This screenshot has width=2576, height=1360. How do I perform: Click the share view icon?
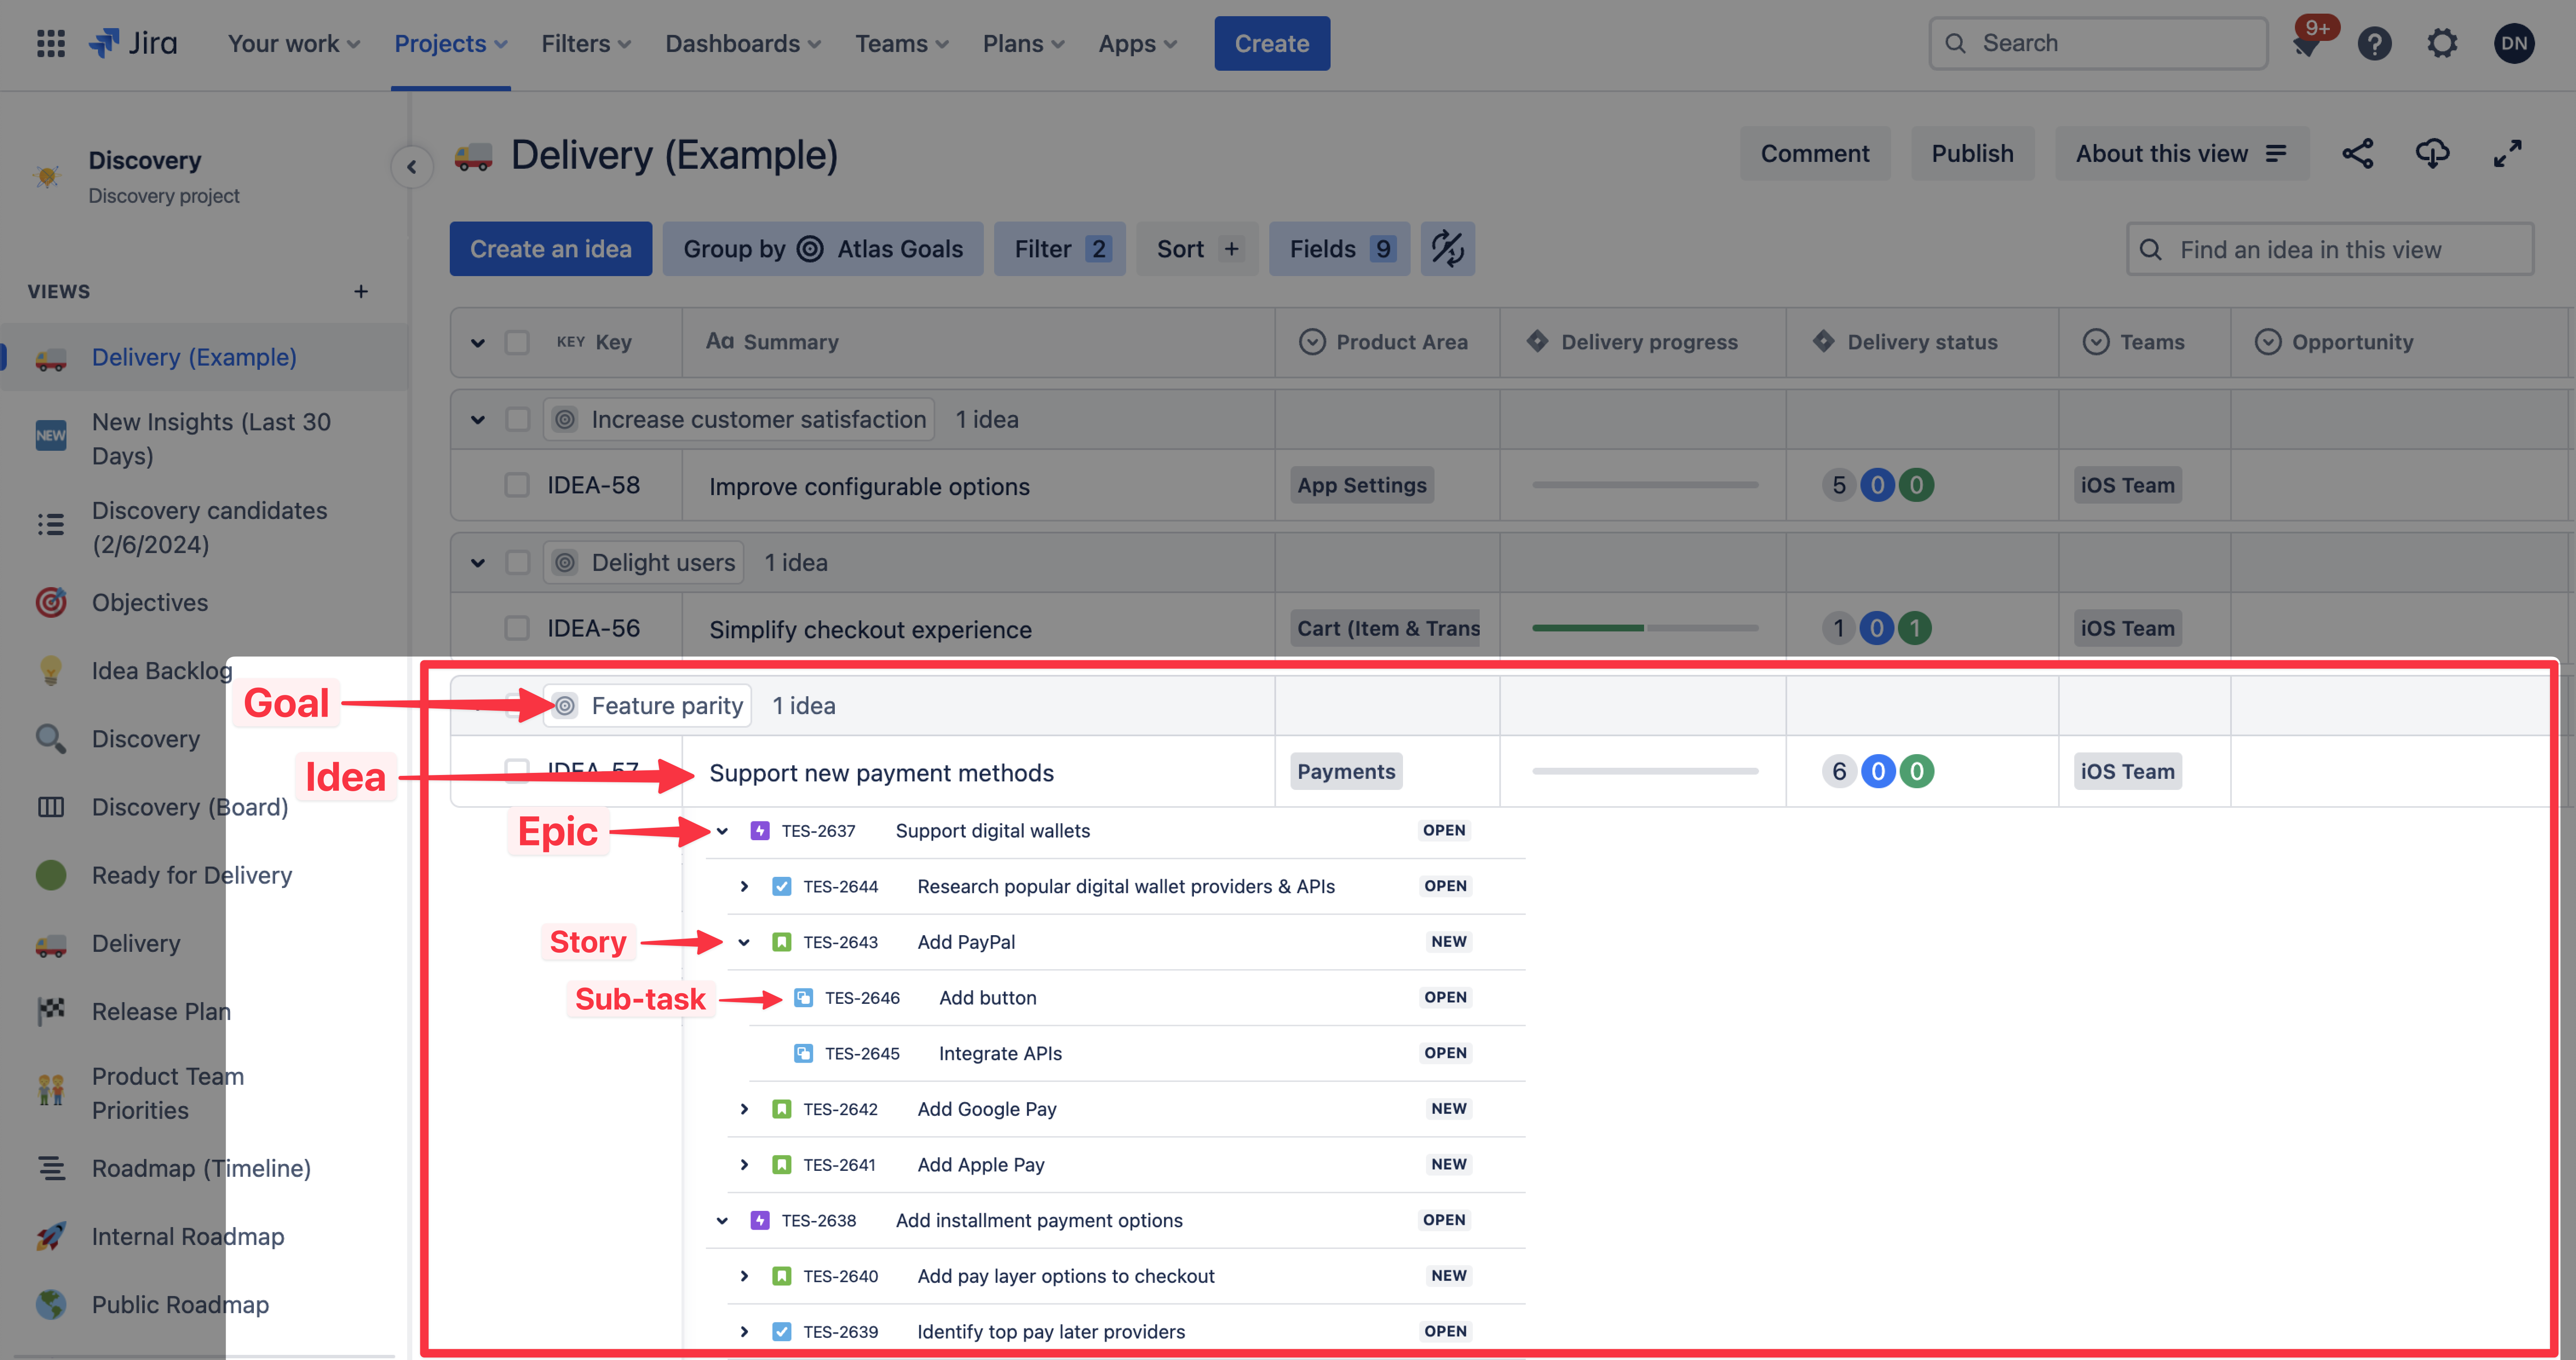click(x=2358, y=154)
